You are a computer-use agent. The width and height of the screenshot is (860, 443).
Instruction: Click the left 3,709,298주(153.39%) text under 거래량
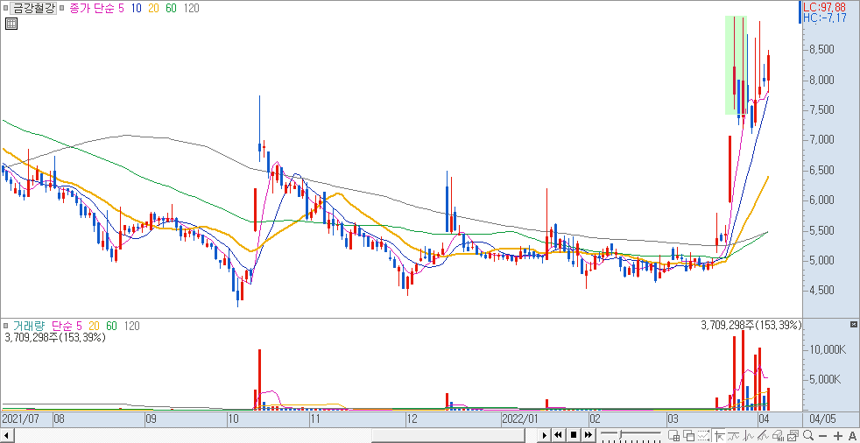[55, 338]
